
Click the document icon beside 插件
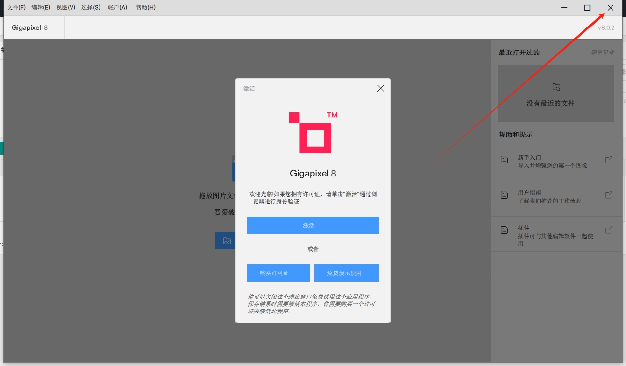(x=504, y=230)
